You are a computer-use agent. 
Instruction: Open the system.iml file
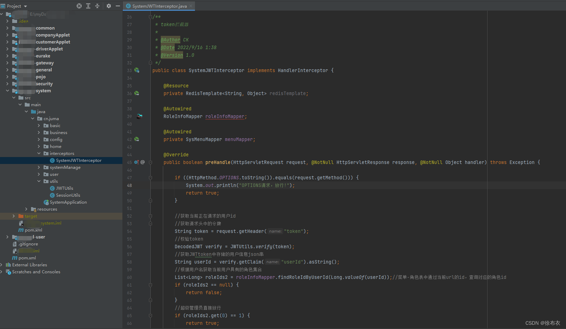click(x=51, y=223)
